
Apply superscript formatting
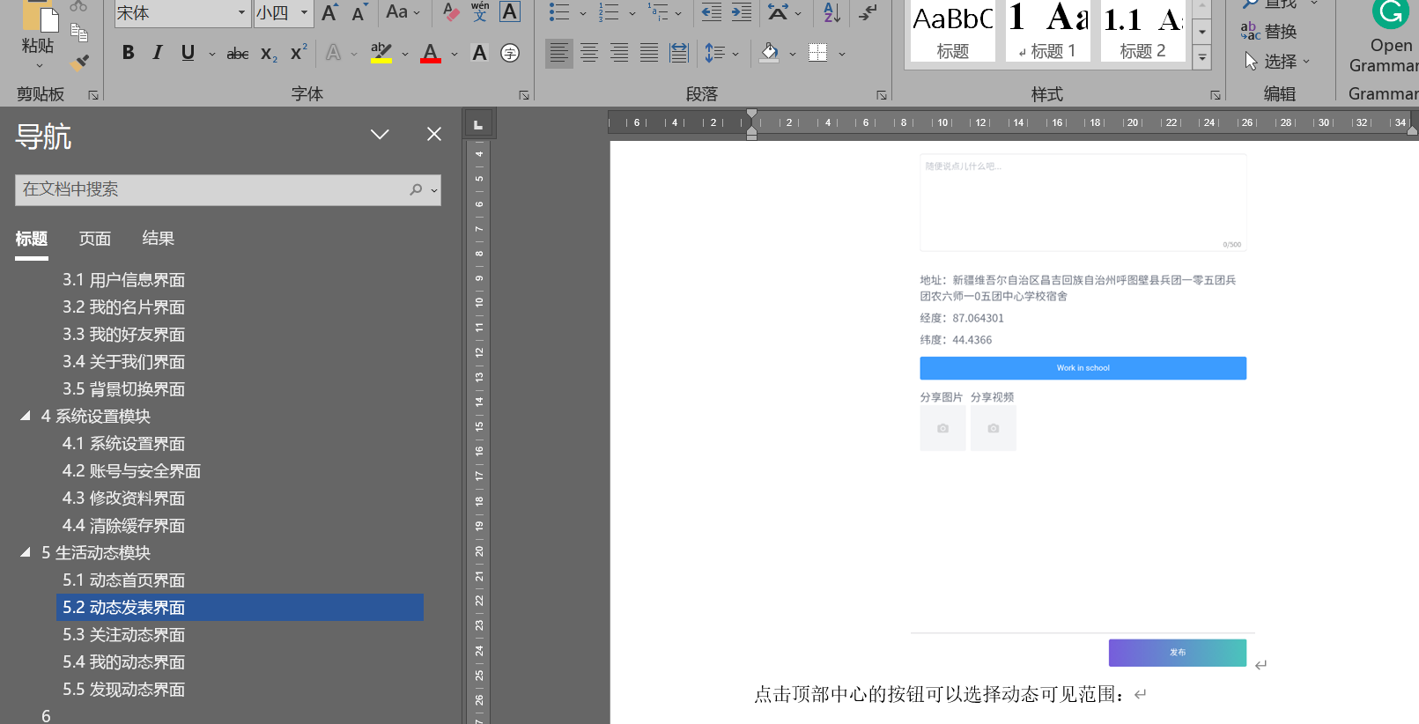point(299,53)
